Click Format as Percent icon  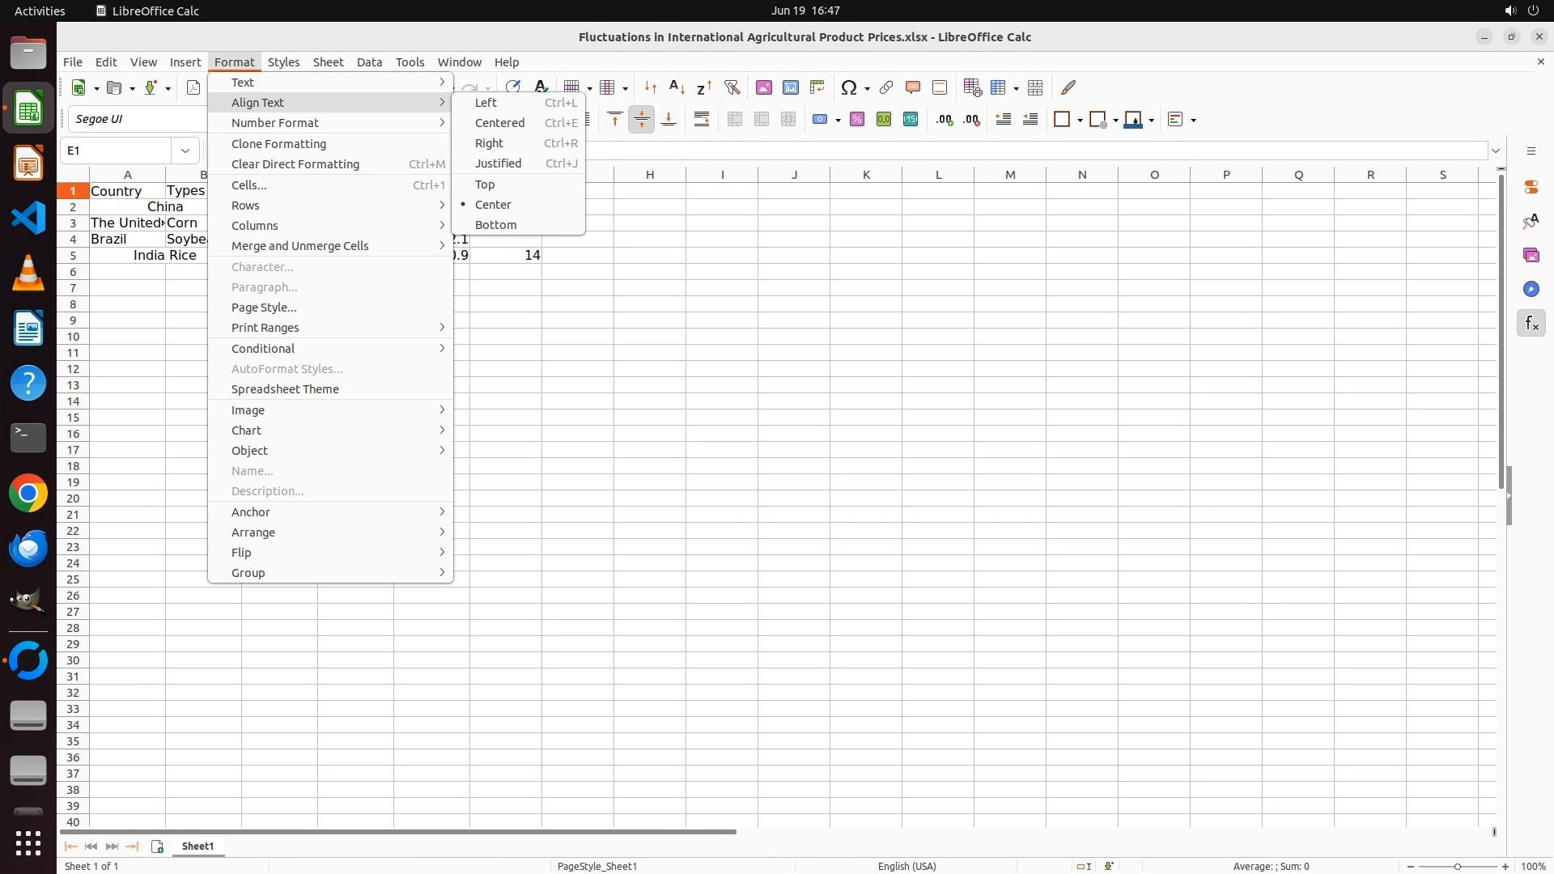click(857, 120)
